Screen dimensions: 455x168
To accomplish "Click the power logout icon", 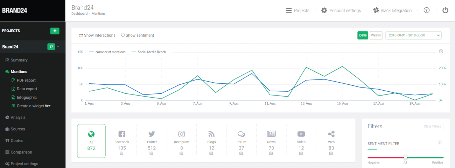I will tap(445, 10).
